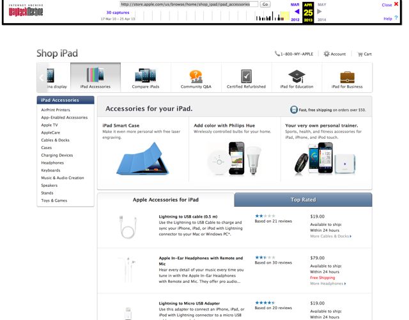The height and width of the screenshot is (320, 409).
Task: Go to next capture arrow near MAY
Action: 320,12
